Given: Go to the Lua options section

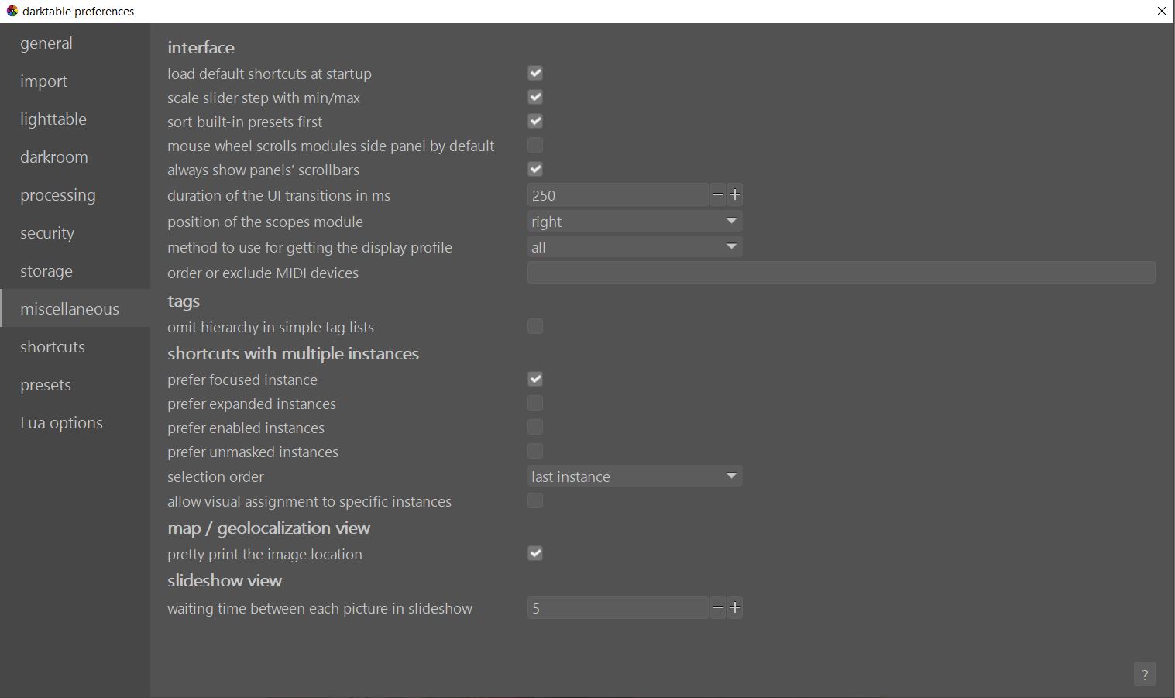Looking at the screenshot, I should coord(61,422).
